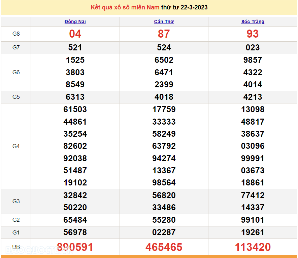Select Cần Thơ G5 number 4018

pyautogui.click(x=164, y=97)
